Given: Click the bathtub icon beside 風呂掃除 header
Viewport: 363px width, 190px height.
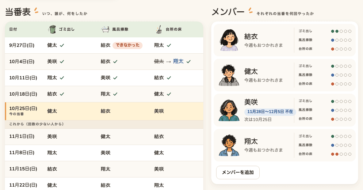Looking at the screenshot, I should pos(105,29).
